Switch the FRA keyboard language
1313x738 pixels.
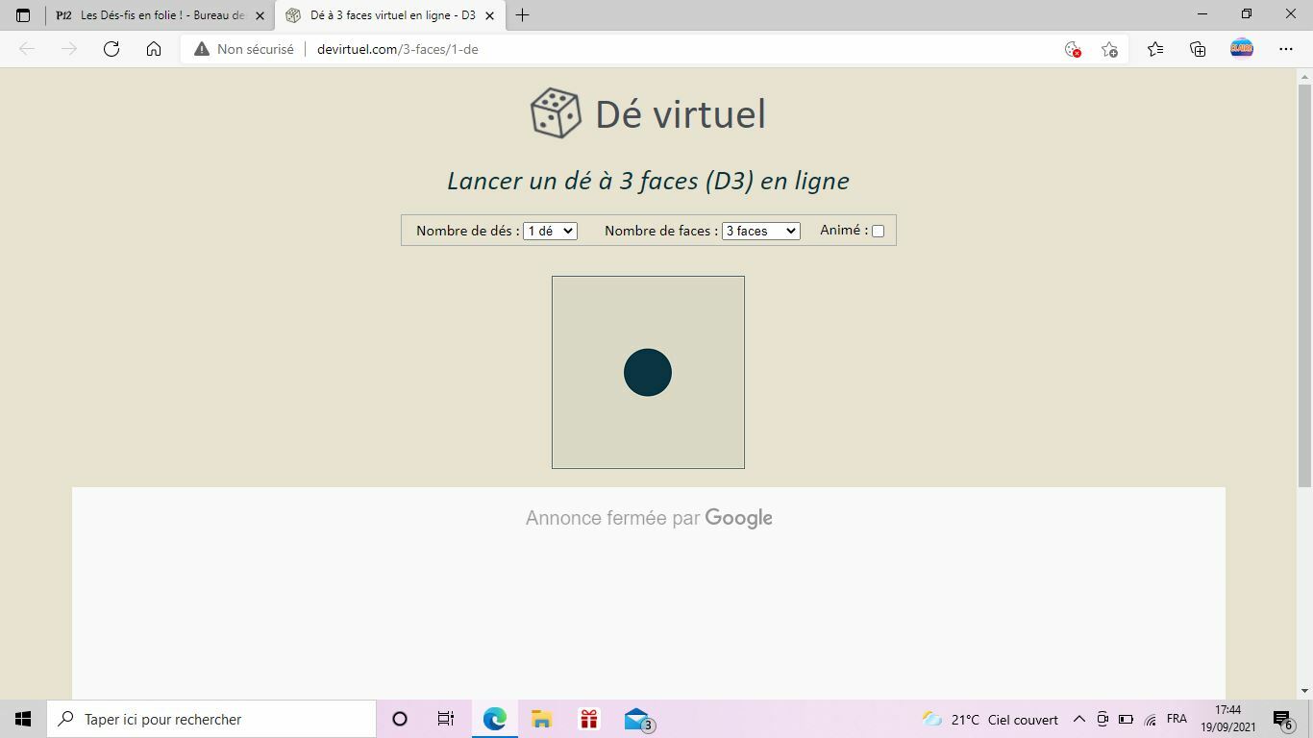click(1177, 720)
